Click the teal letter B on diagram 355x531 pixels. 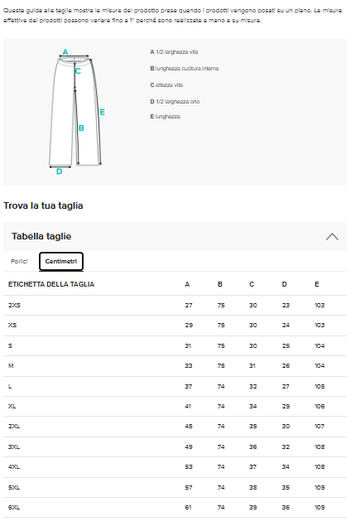81,128
